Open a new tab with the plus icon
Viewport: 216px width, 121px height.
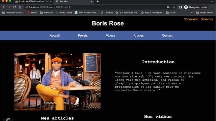point(98,1)
